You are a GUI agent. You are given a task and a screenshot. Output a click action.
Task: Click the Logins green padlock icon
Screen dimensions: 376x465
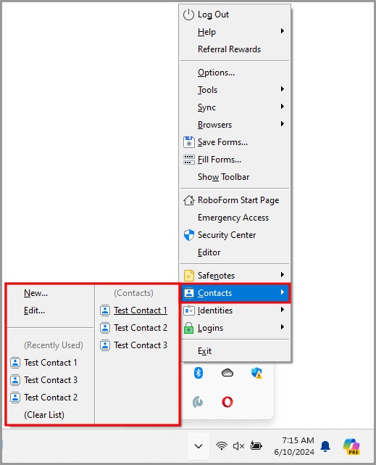(x=188, y=328)
